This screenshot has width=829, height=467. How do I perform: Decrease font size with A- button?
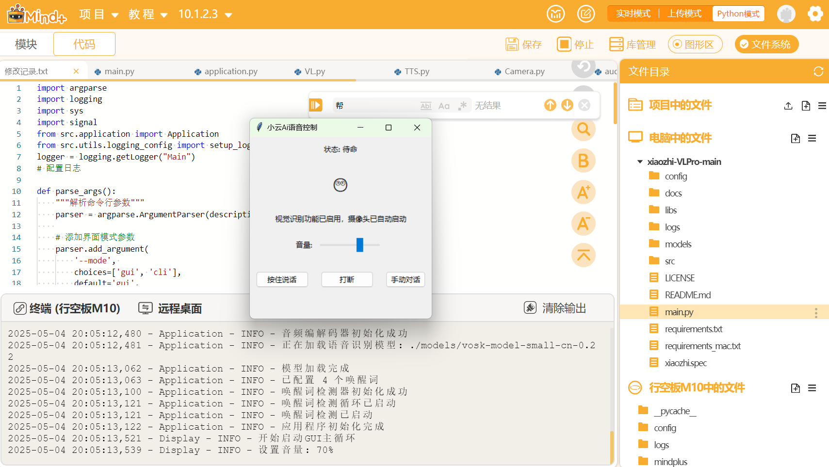584,224
